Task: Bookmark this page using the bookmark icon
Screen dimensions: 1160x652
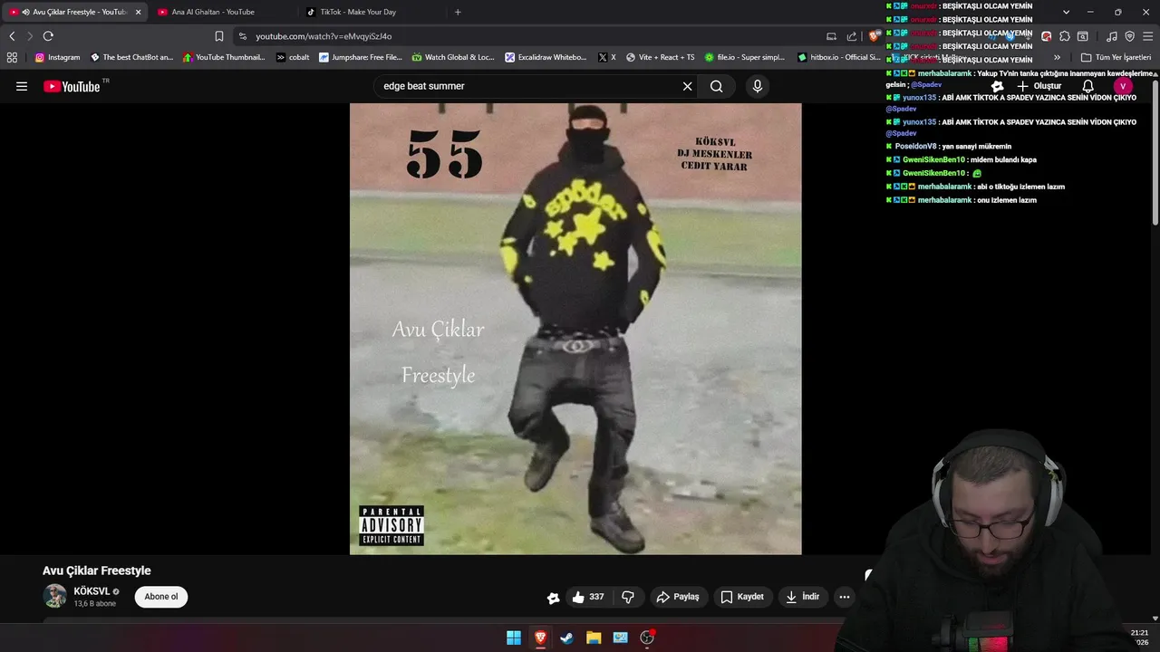Action: click(x=219, y=36)
